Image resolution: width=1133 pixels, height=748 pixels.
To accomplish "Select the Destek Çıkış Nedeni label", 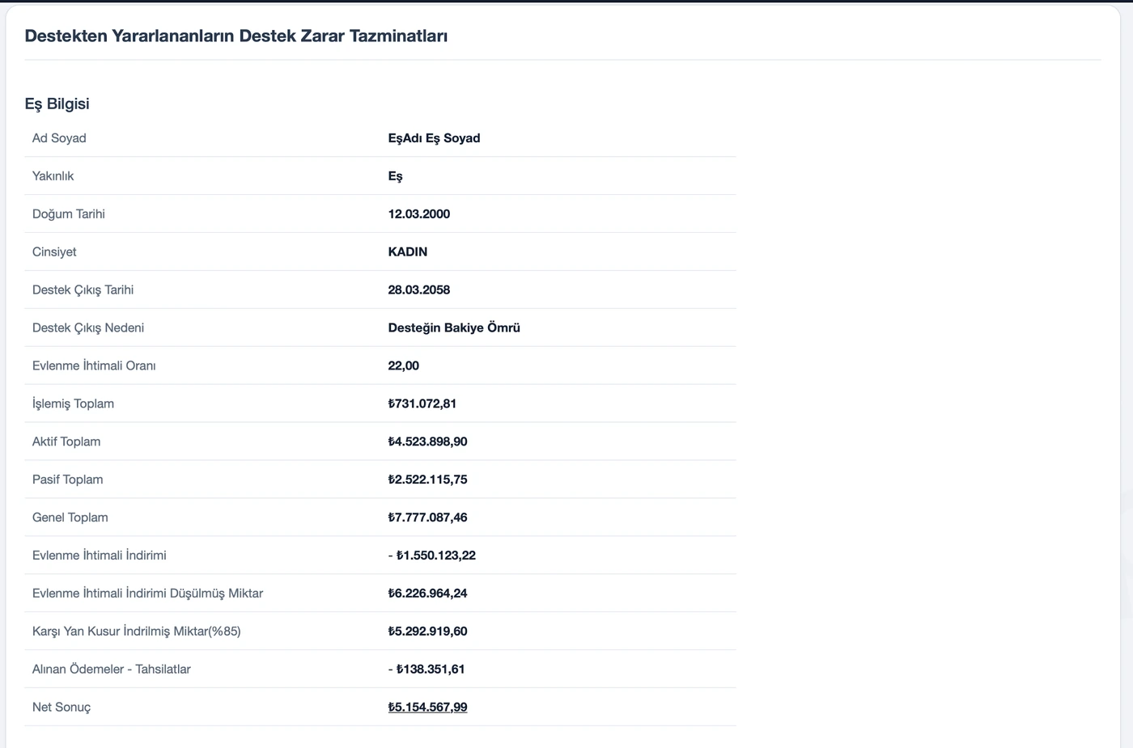I will (88, 328).
